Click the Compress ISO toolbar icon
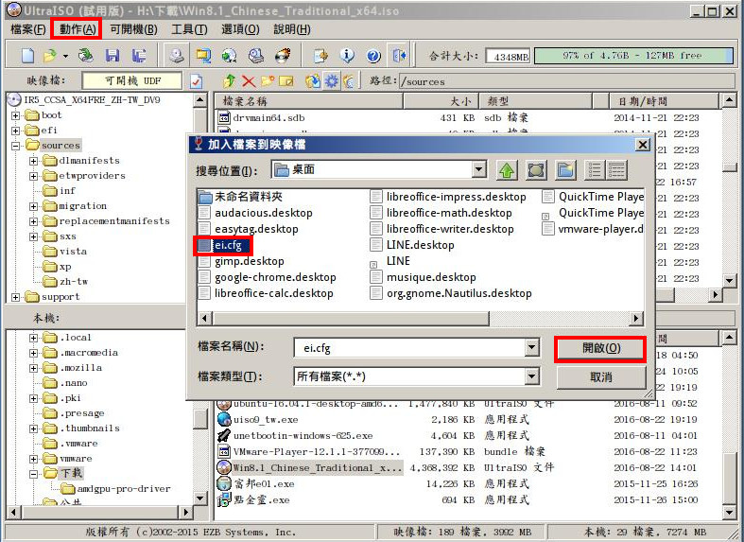The image size is (744, 542). pyautogui.click(x=203, y=56)
